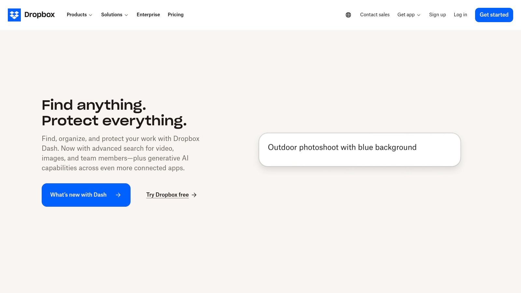Choose Log in from the header
This screenshot has width=521, height=293.
coord(460,15)
